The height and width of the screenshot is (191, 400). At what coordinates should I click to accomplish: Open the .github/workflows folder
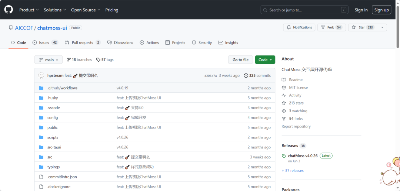click(62, 88)
